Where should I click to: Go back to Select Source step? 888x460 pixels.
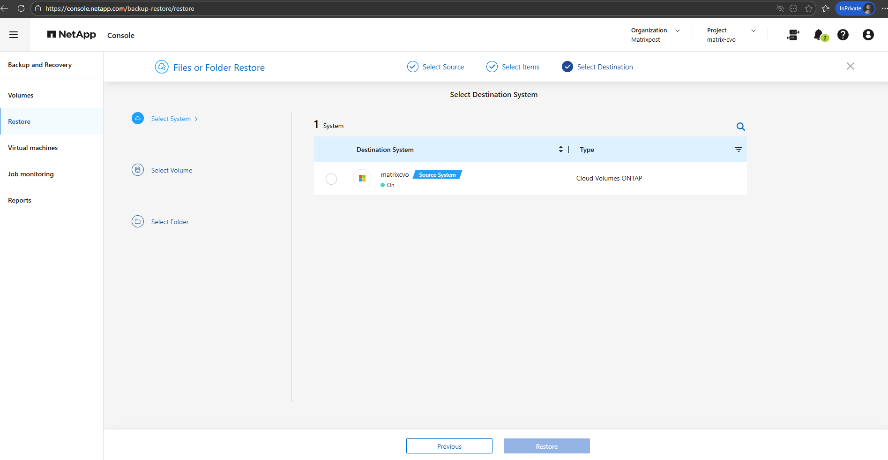[436, 67]
